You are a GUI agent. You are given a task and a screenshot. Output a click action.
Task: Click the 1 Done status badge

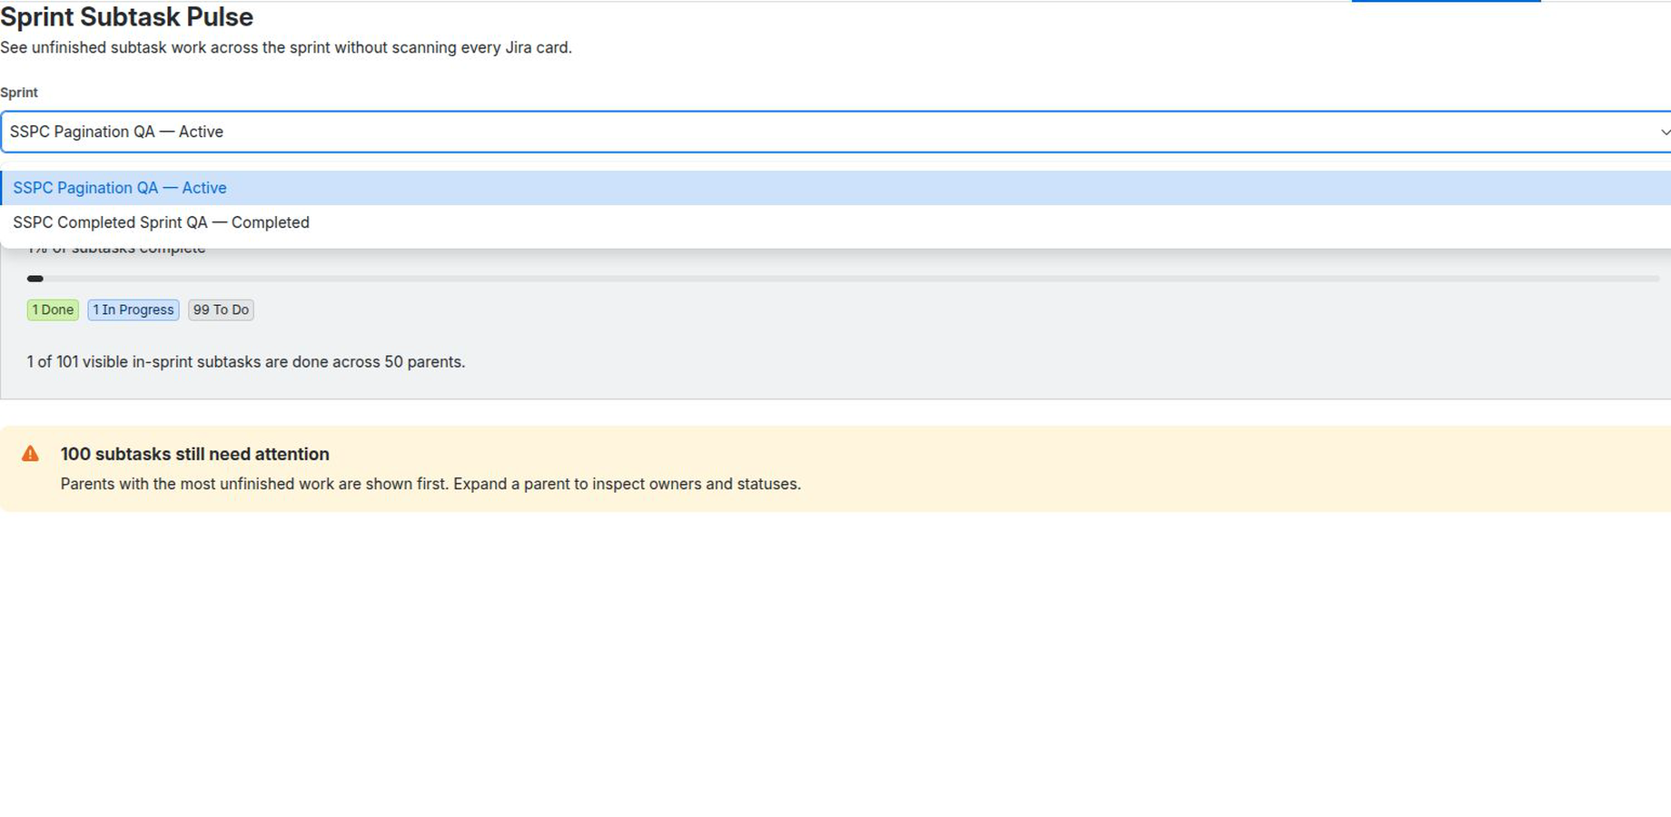coord(53,310)
